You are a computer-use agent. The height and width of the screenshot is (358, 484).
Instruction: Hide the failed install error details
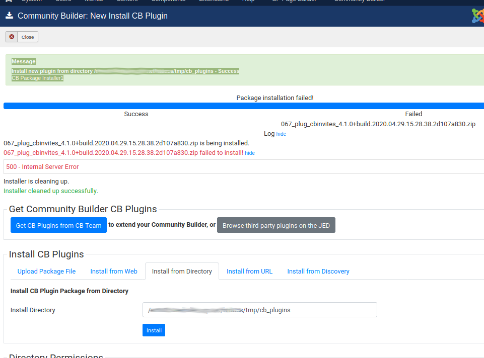click(x=250, y=153)
